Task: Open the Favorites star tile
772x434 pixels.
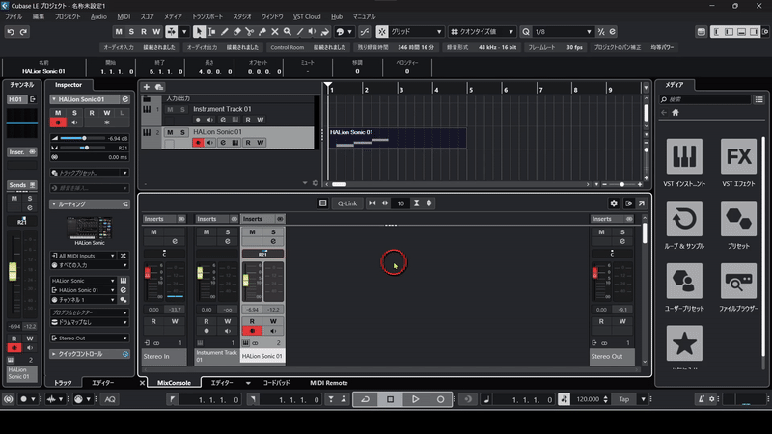Action: pos(684,343)
